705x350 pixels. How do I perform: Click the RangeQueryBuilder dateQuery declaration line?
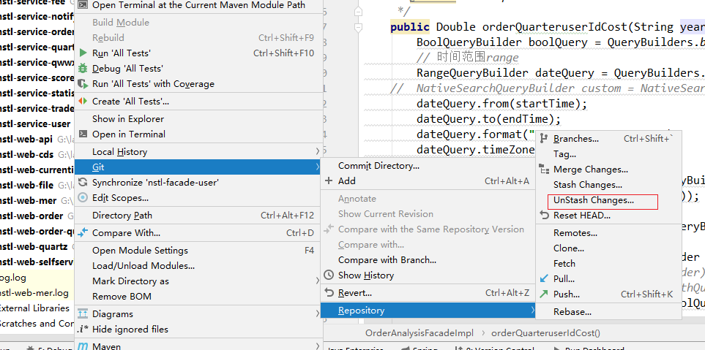[561, 72]
